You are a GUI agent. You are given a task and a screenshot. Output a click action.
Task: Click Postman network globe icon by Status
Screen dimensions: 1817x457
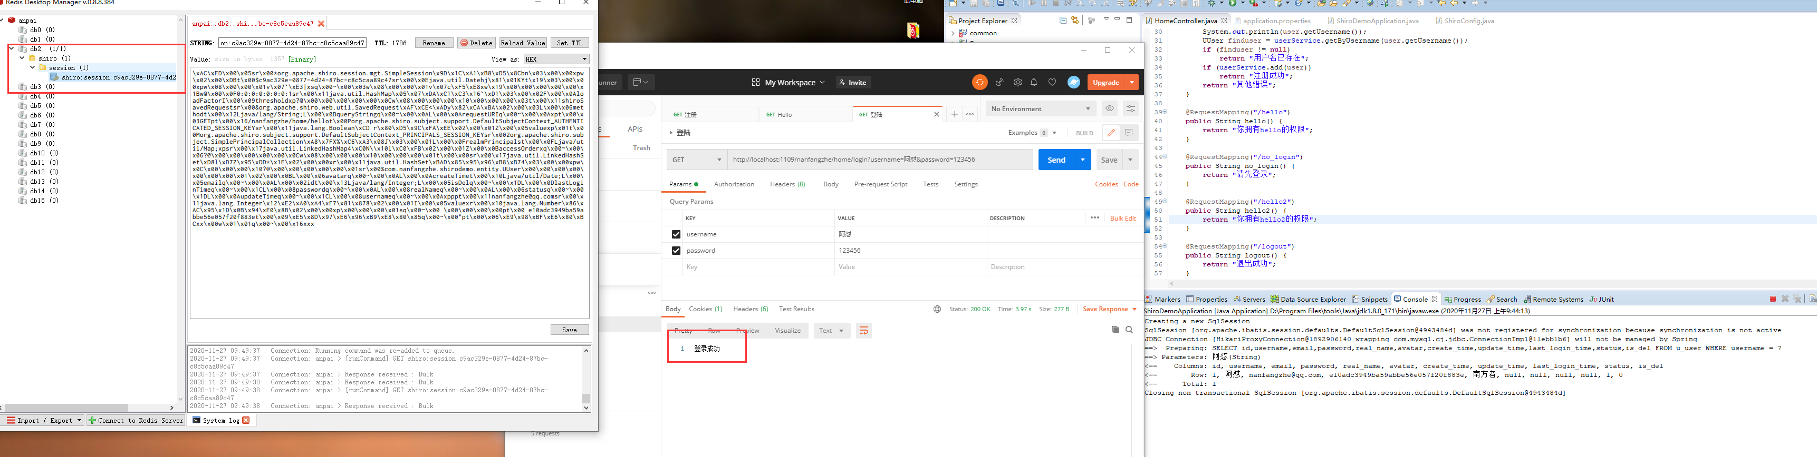[937, 309]
